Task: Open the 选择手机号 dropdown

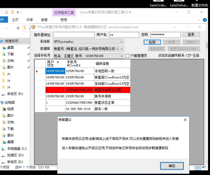Action: click(x=122, y=56)
